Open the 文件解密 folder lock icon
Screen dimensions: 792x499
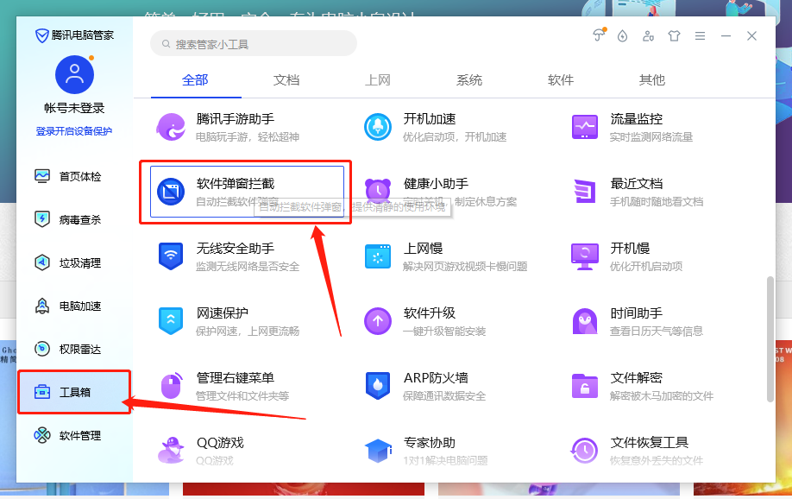[x=585, y=386]
